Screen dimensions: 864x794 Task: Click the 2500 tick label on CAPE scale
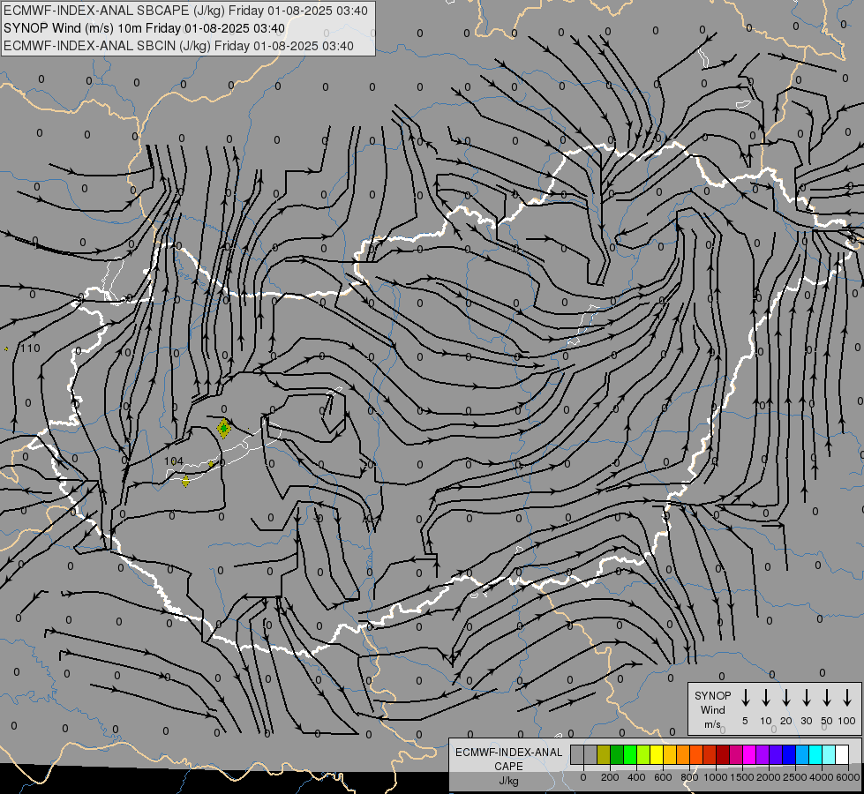795,777
